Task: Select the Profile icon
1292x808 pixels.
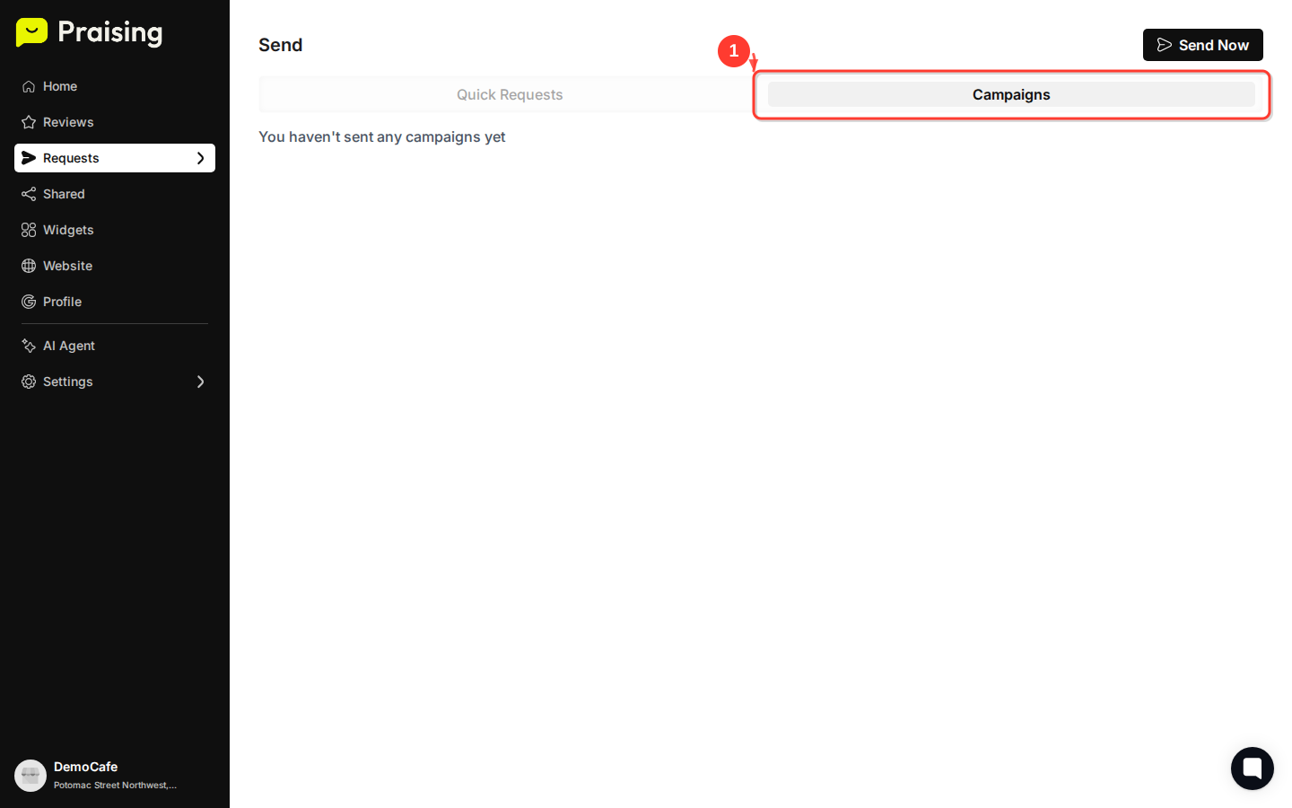Action: pos(28,302)
